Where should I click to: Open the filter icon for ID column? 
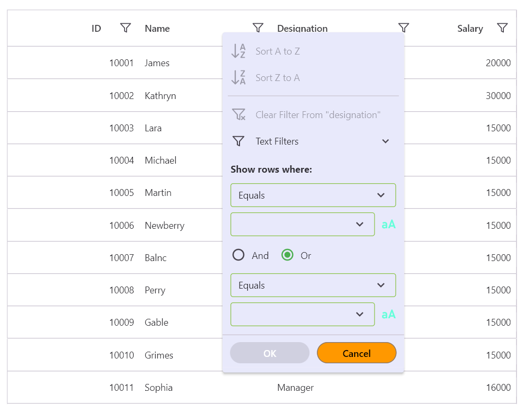click(x=126, y=28)
